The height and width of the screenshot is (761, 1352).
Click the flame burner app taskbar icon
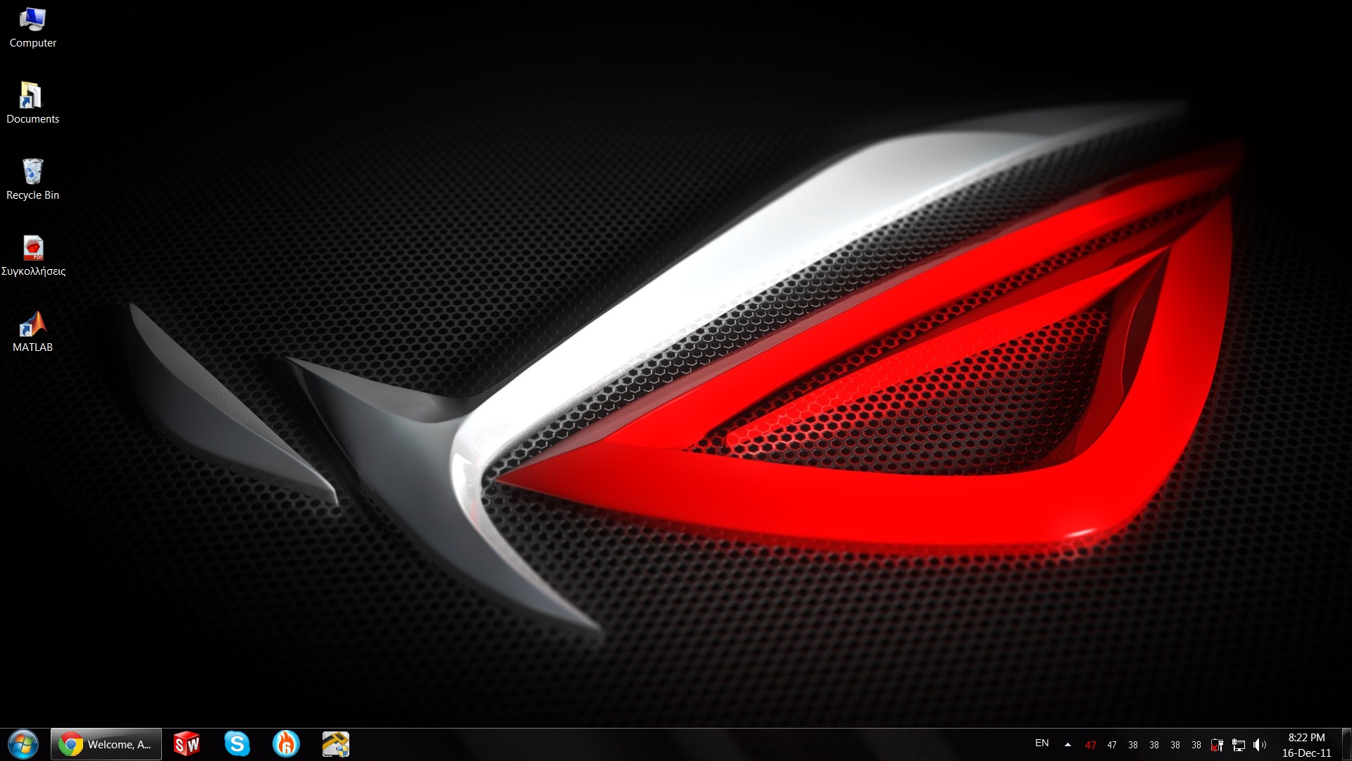(286, 744)
